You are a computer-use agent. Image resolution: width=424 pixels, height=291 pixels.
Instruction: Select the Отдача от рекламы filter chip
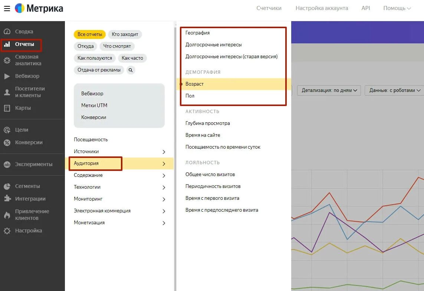click(x=99, y=70)
